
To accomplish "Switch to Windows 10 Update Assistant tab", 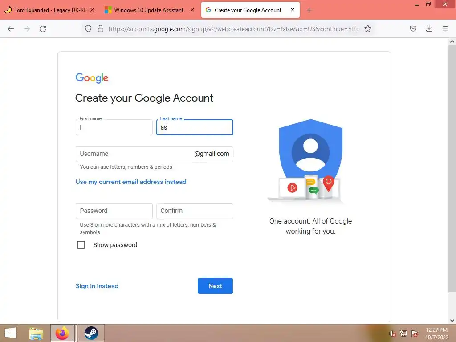I will click(148, 10).
